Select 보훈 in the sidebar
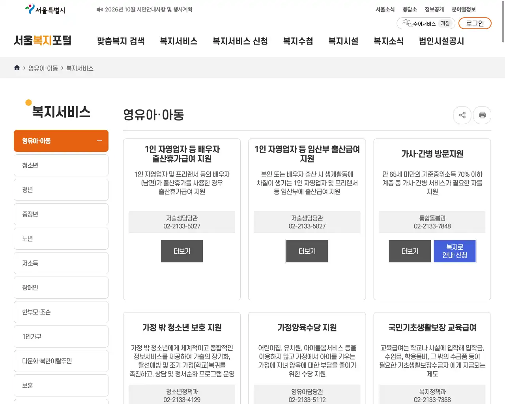 pyautogui.click(x=61, y=385)
